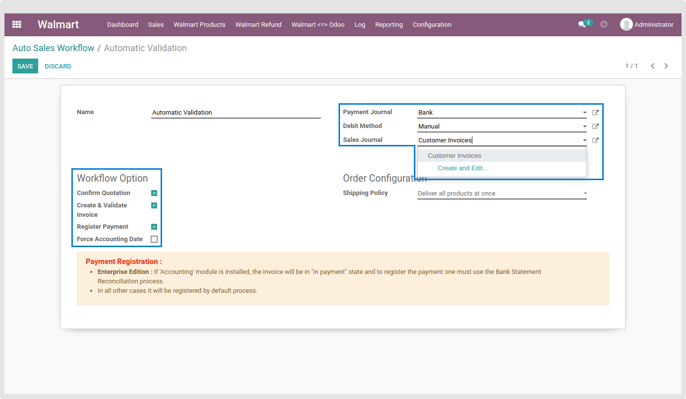Expand the Payment Journal dropdown arrow

(585, 113)
